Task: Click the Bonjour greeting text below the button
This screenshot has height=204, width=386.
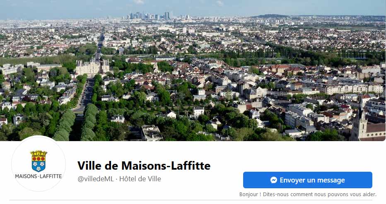Action: click(x=308, y=194)
